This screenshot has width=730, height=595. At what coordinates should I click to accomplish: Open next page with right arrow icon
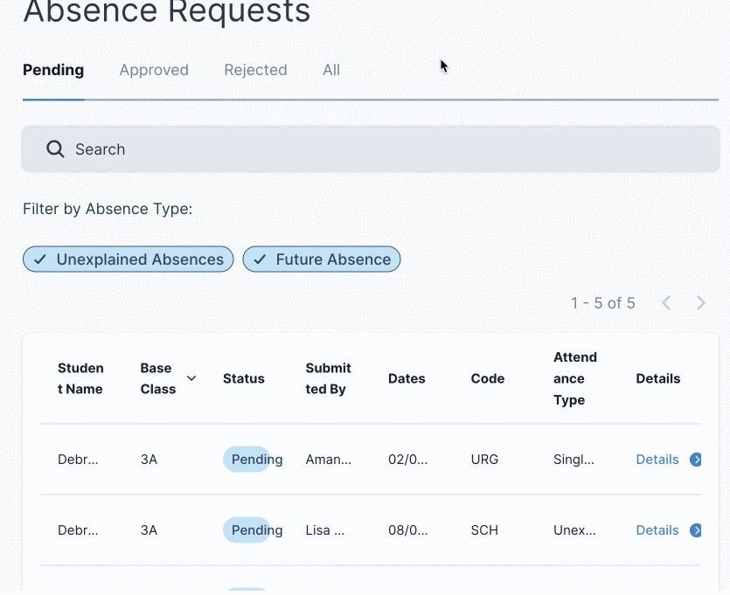(700, 302)
